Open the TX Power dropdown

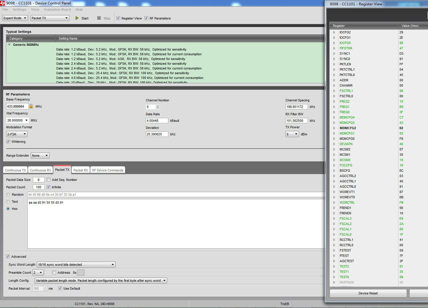click(292, 134)
